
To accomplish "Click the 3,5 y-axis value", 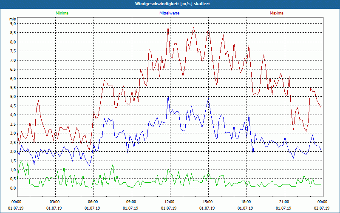I will pos(13,124).
